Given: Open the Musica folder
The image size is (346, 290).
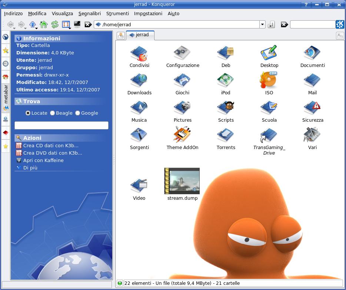Looking at the screenshot, I should tap(139, 111).
